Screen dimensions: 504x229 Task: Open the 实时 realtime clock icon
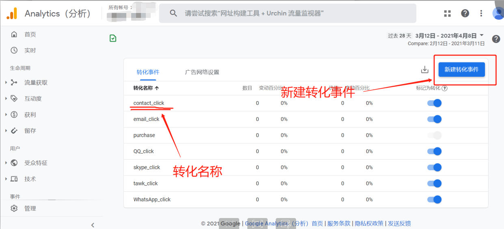tap(14, 50)
